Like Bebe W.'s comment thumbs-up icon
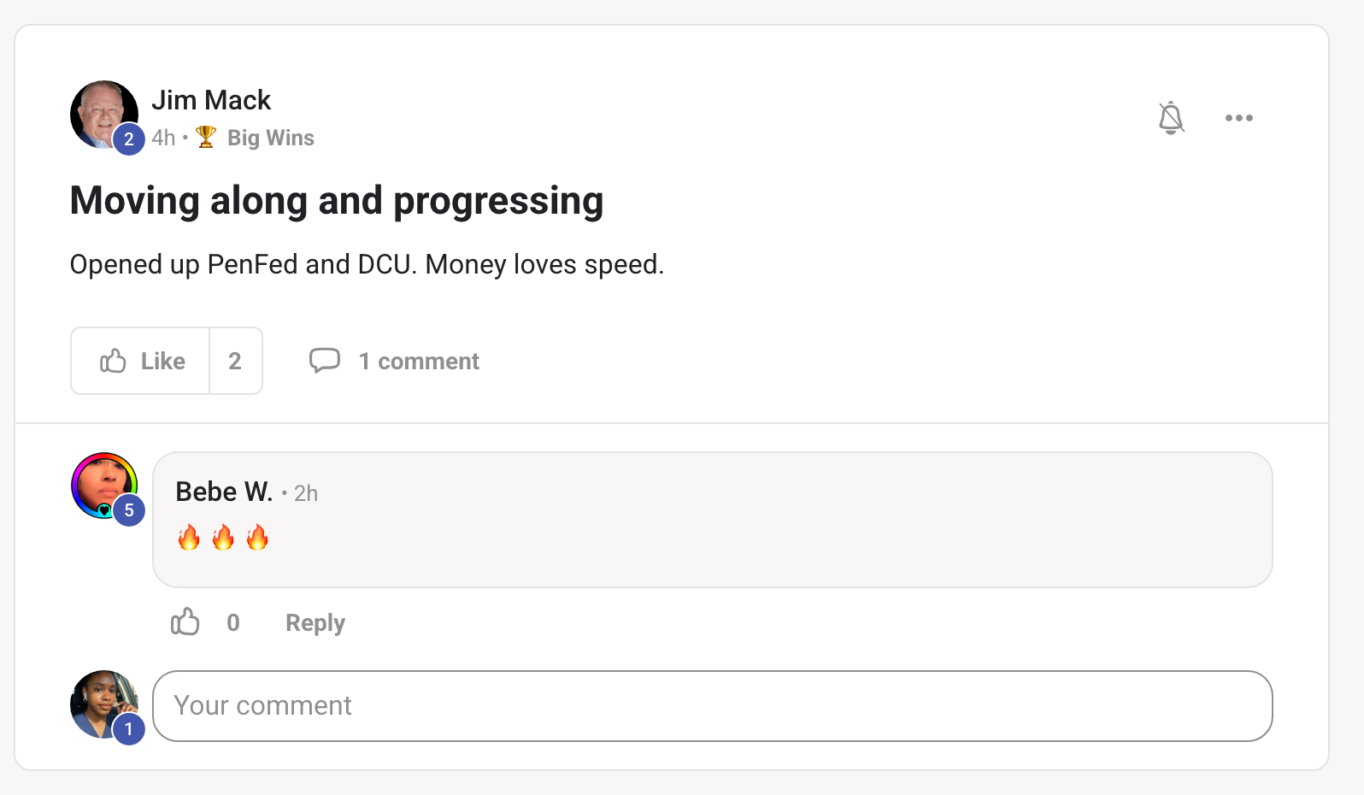 185,621
